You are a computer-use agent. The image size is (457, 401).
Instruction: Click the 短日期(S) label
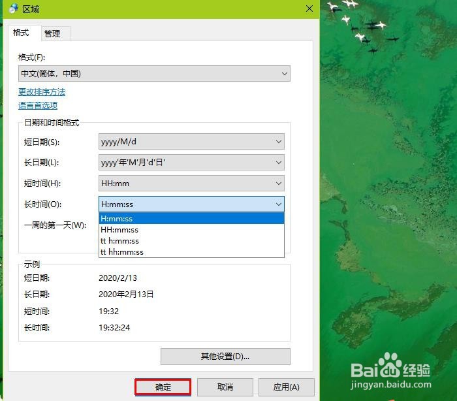(x=42, y=142)
